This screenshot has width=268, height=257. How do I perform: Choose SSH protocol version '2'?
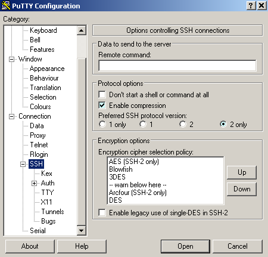(x=183, y=124)
